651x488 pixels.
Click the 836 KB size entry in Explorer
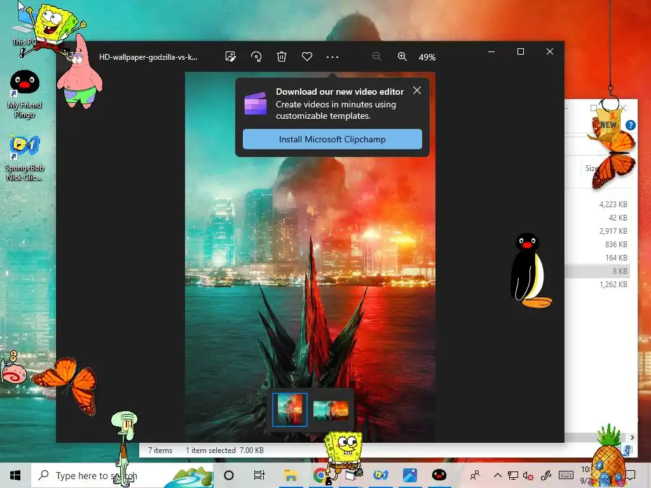(x=615, y=245)
